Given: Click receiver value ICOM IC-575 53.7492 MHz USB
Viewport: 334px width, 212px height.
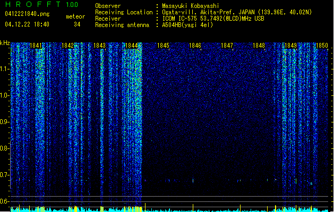Looking at the screenshot, I should (x=213, y=19).
